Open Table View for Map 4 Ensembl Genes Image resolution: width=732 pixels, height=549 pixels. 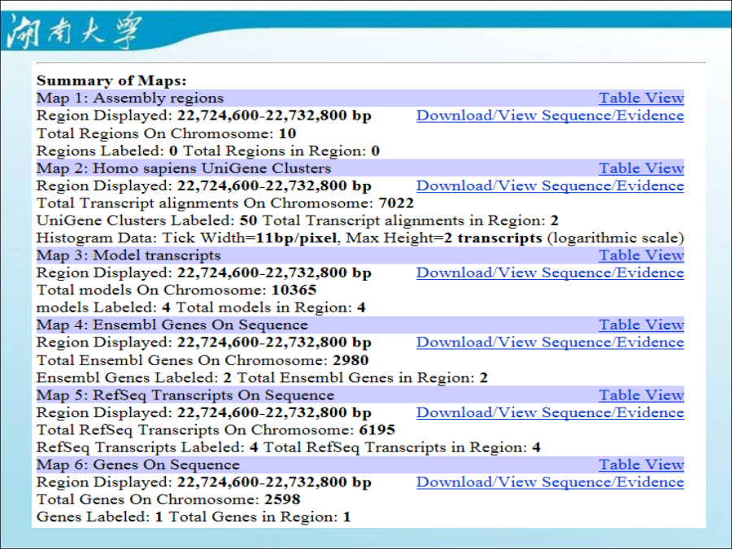tap(642, 325)
